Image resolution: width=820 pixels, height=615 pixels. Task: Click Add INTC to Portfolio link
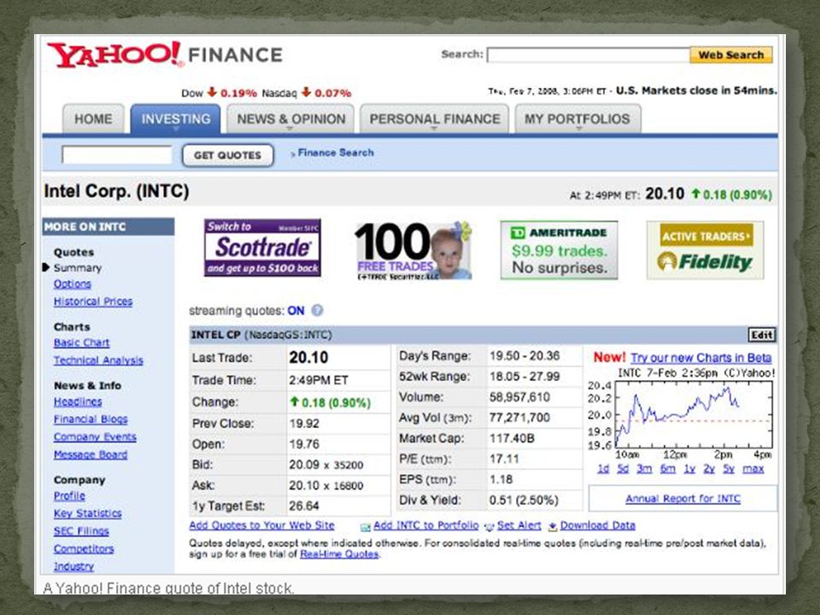tap(425, 525)
